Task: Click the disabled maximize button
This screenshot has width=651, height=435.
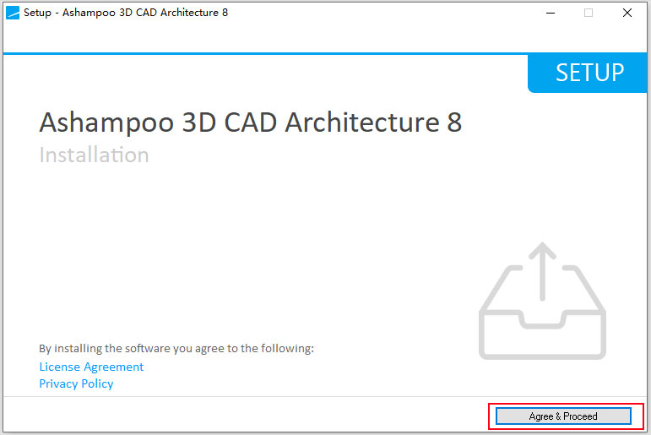Action: point(589,13)
